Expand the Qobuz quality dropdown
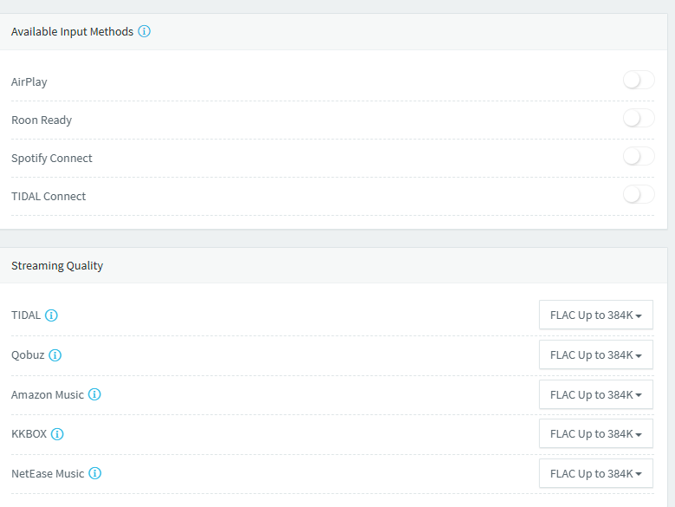The width and height of the screenshot is (675, 507). [x=595, y=355]
